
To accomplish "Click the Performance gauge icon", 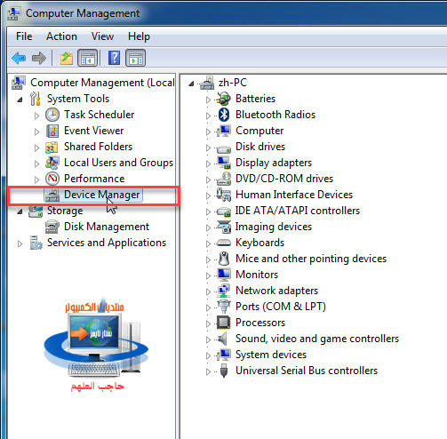I will pyautogui.click(x=52, y=179).
